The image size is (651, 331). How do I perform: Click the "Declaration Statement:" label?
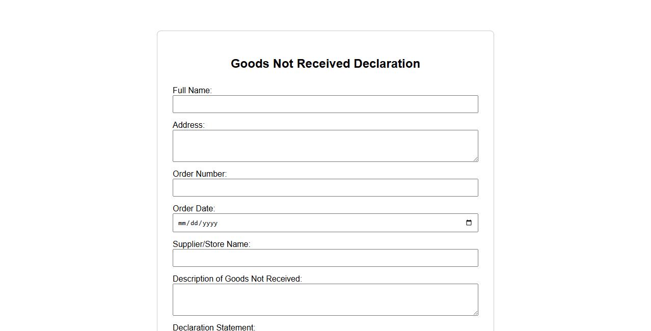(214, 327)
